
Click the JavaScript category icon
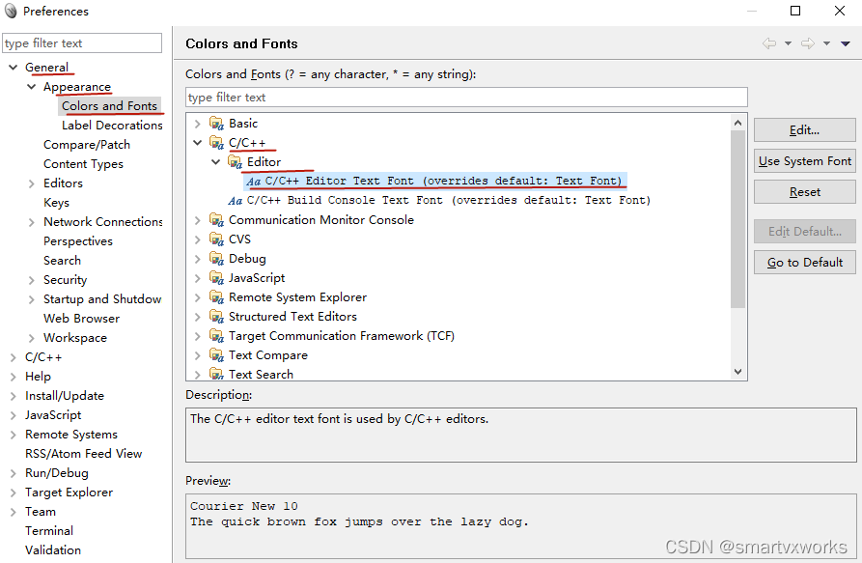pos(215,277)
